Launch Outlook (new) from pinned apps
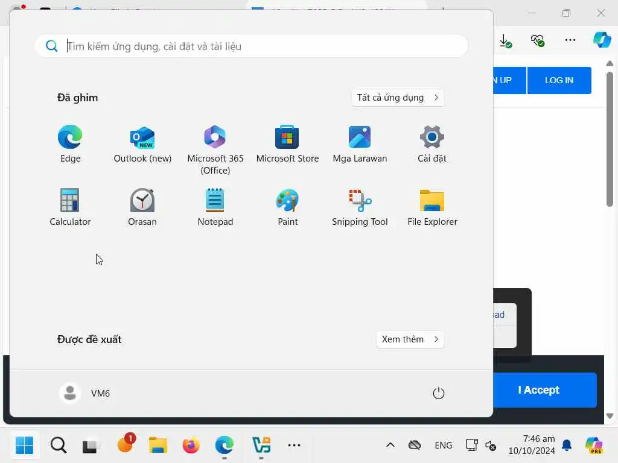 pos(142,143)
